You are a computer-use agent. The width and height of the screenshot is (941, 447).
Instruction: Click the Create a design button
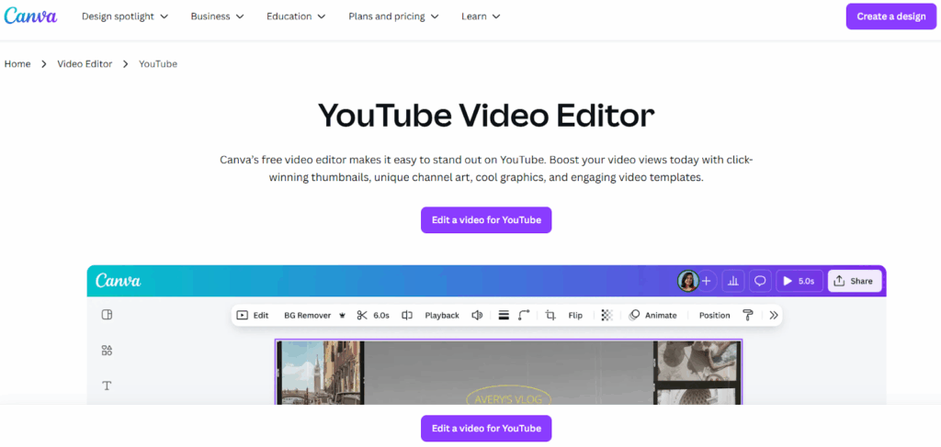coord(890,17)
